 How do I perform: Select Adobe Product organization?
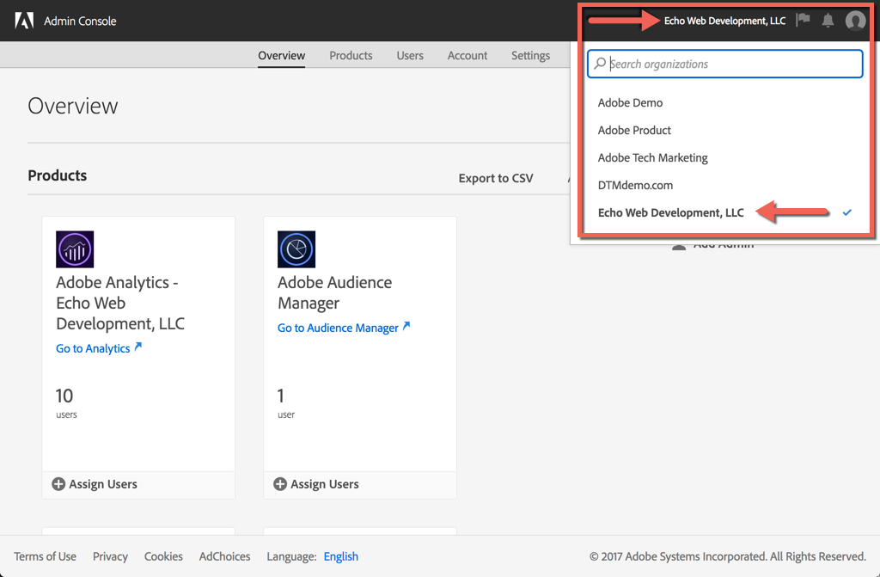(x=634, y=130)
